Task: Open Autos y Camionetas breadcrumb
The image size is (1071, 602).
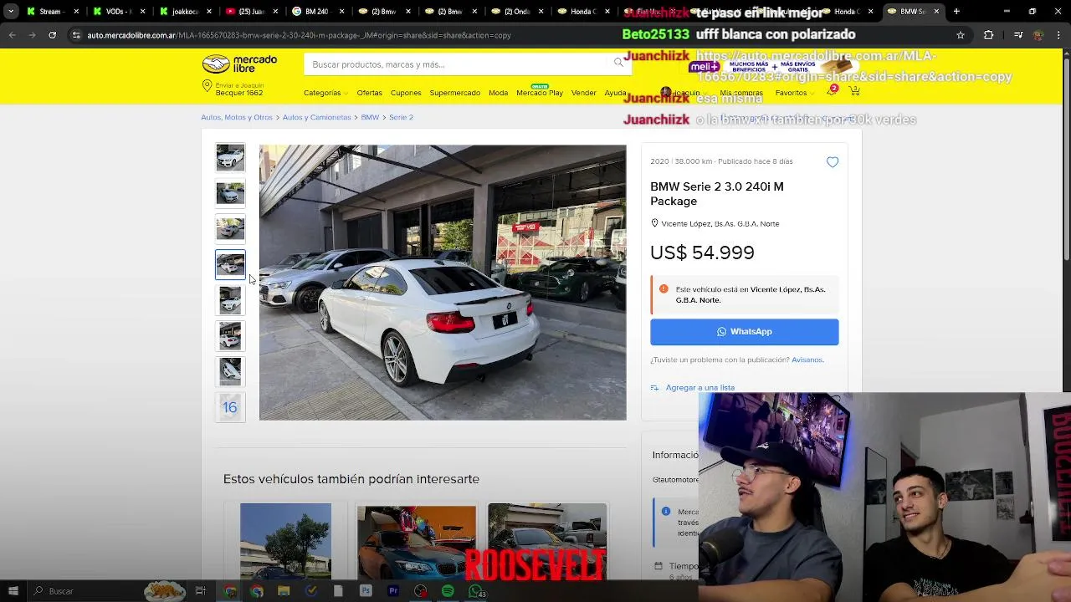Action: [x=316, y=117]
